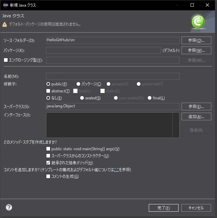Browse for source folder with 参照(O) button
Viewport: 217px width, 218px height.
[x=196, y=41]
